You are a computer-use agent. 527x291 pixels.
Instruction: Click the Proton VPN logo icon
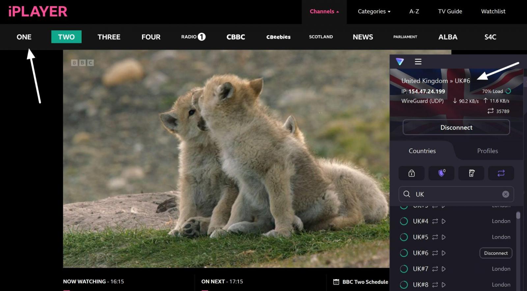(400, 61)
